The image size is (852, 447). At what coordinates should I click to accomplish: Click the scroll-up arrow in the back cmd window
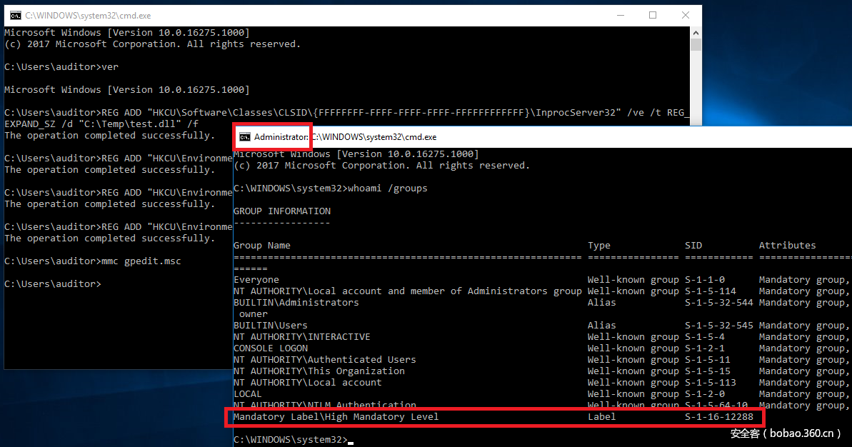(x=696, y=33)
